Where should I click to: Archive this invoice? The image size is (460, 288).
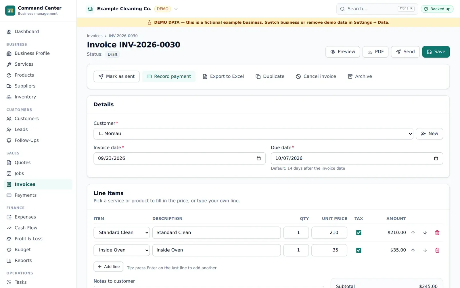[360, 77]
